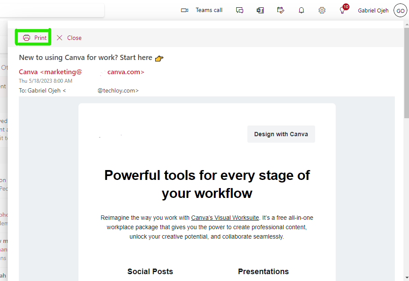409x281 pixels.
Task: Click the Close label text
Action: coord(74,38)
